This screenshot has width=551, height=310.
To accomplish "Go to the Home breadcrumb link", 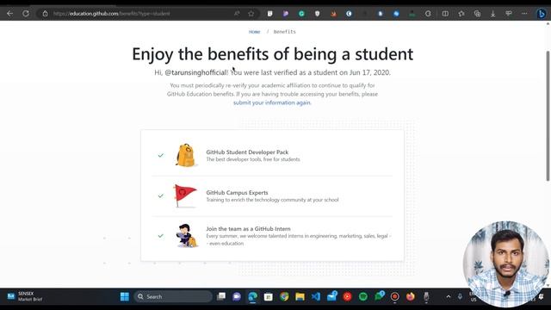I will (x=255, y=32).
